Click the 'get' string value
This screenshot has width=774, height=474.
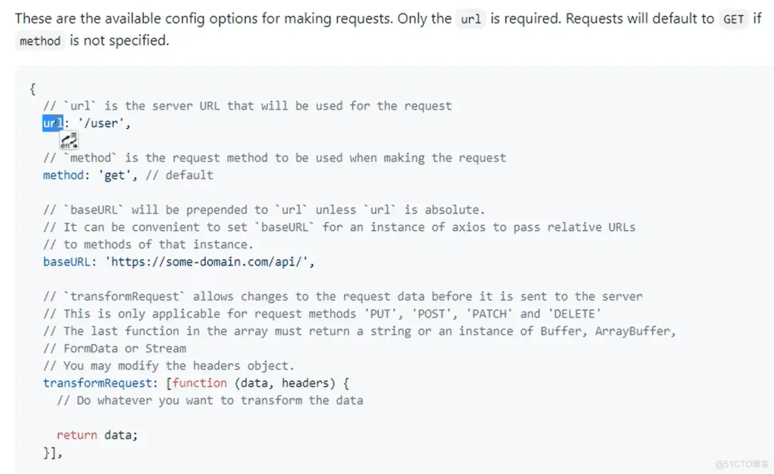(x=115, y=175)
